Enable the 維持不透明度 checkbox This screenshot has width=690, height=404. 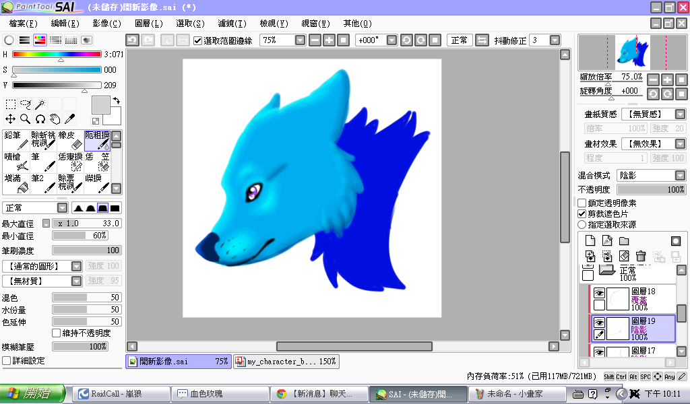[57, 333]
